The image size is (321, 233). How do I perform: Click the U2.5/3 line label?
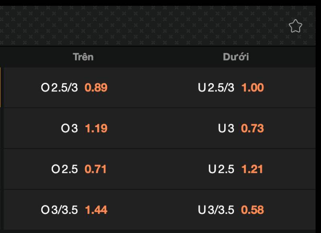[216, 88]
